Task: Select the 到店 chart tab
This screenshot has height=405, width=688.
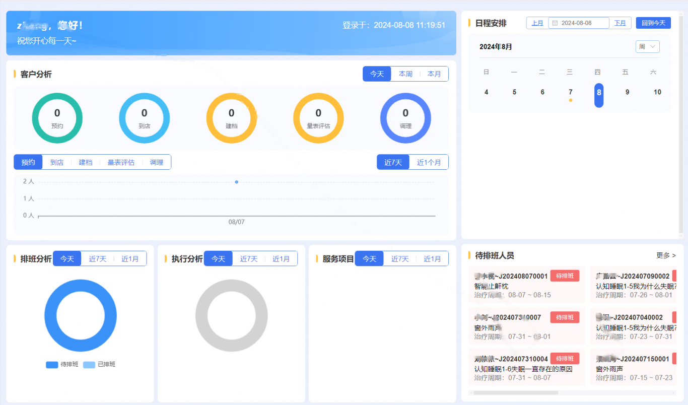Action: point(57,162)
